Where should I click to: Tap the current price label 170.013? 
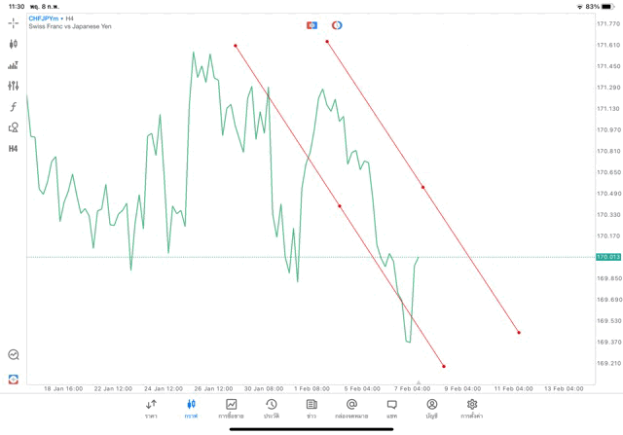coord(607,257)
